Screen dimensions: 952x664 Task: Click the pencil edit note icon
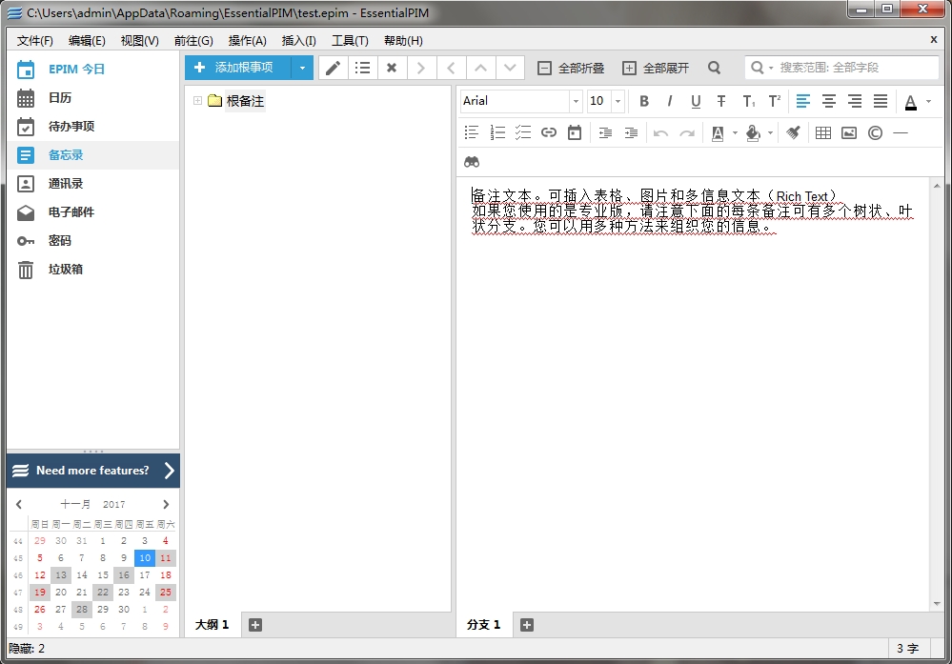point(333,68)
